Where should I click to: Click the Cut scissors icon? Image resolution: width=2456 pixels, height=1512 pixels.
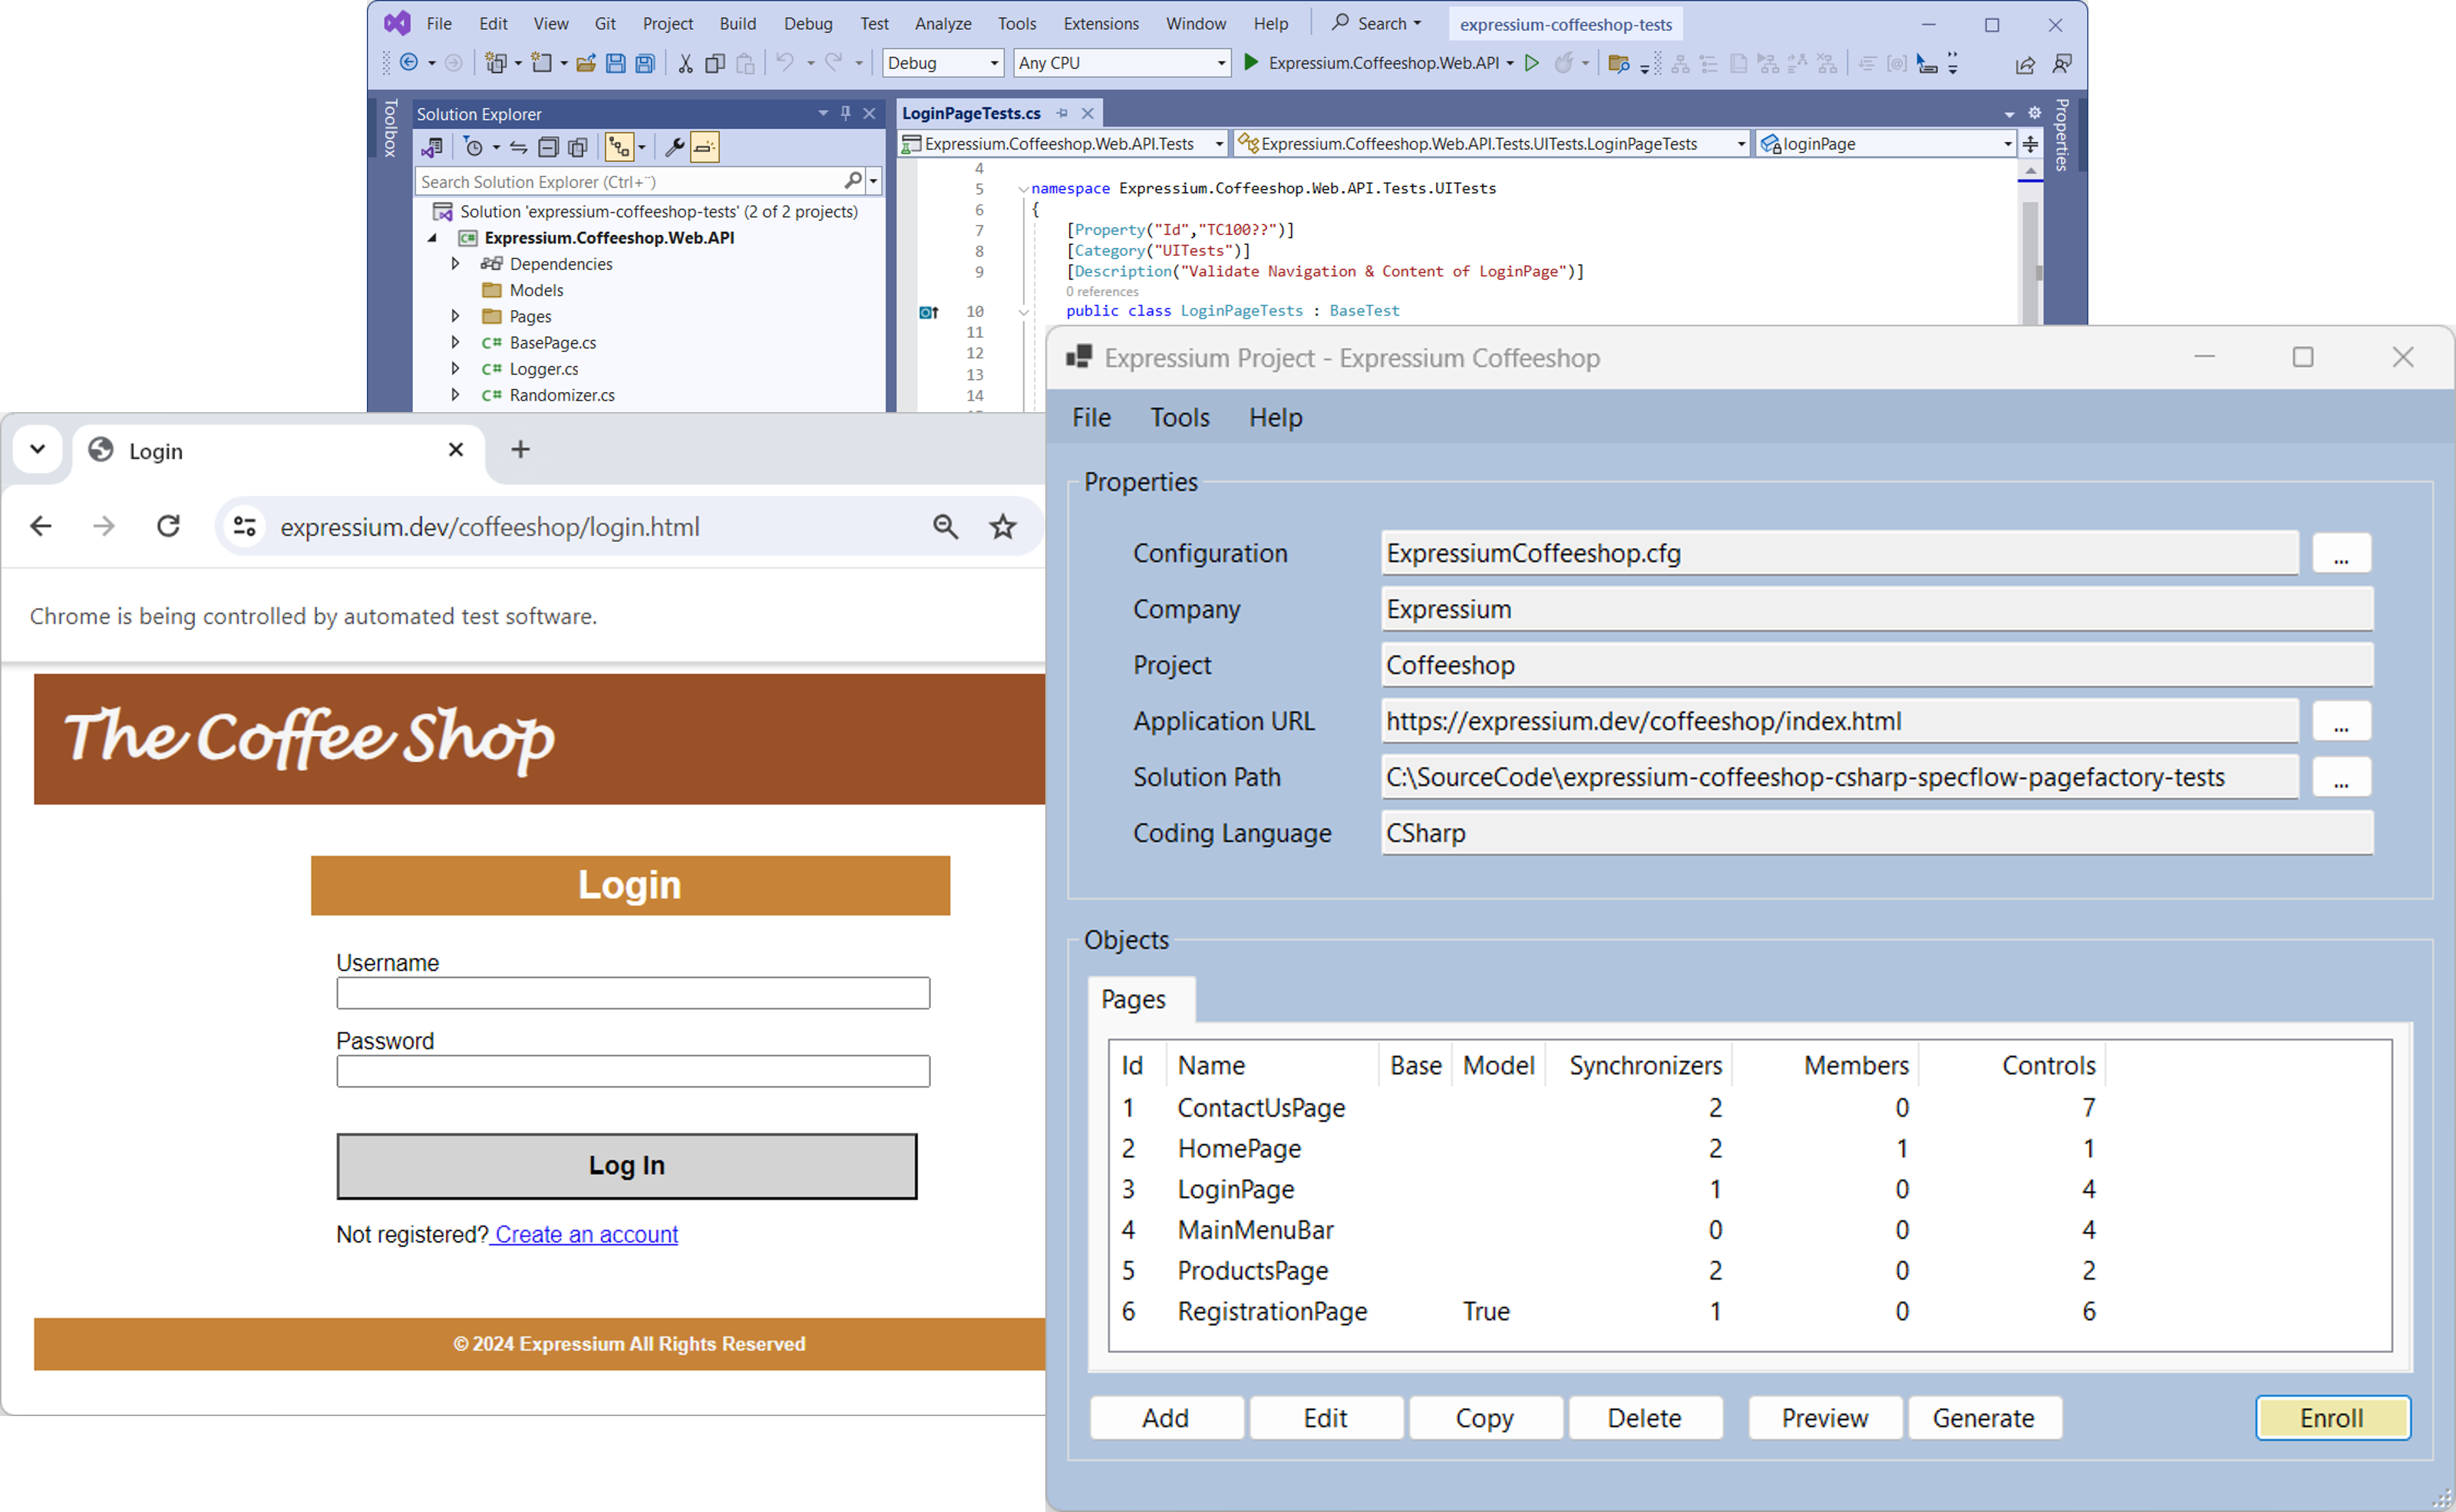pyautogui.click(x=685, y=63)
